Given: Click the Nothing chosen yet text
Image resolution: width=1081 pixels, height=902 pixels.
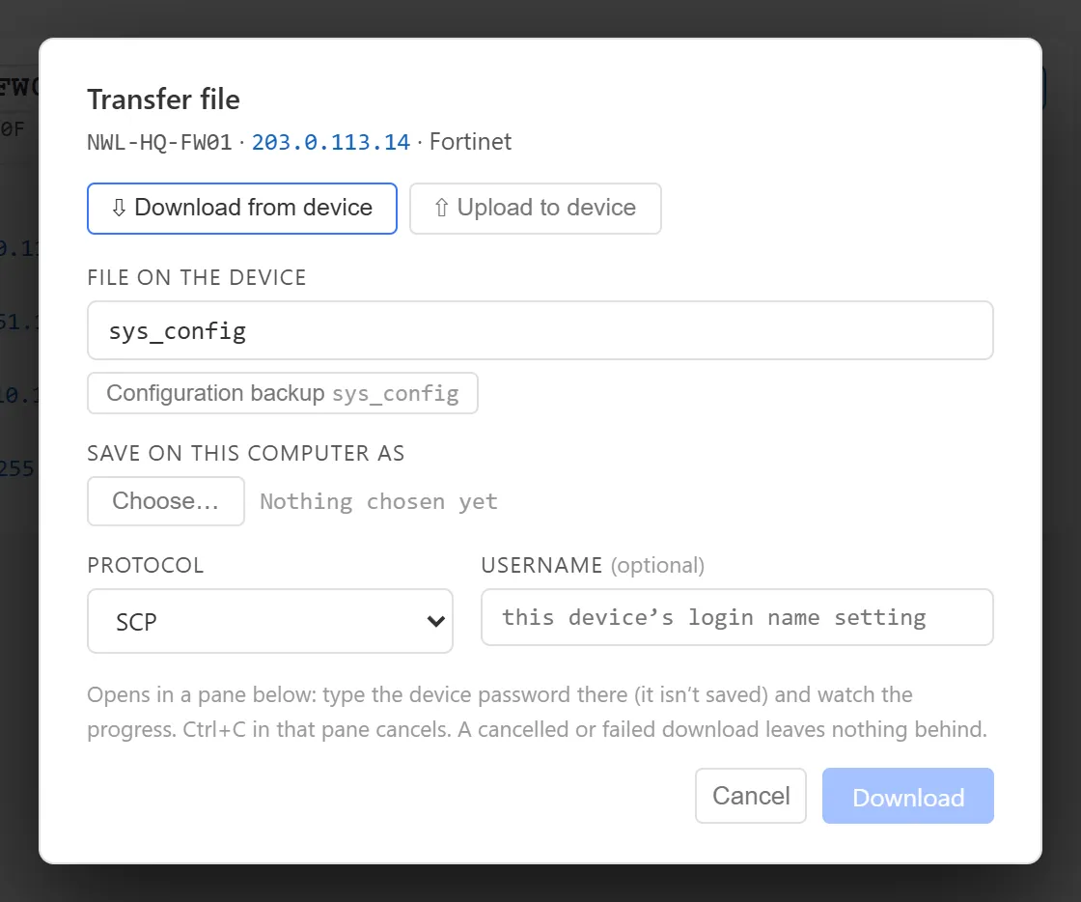Looking at the screenshot, I should [378, 501].
